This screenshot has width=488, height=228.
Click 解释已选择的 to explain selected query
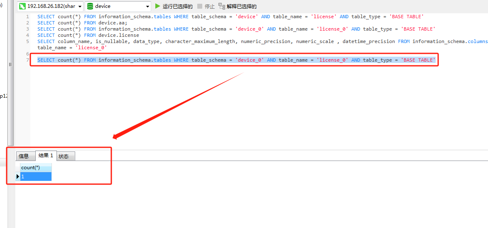(238, 6)
